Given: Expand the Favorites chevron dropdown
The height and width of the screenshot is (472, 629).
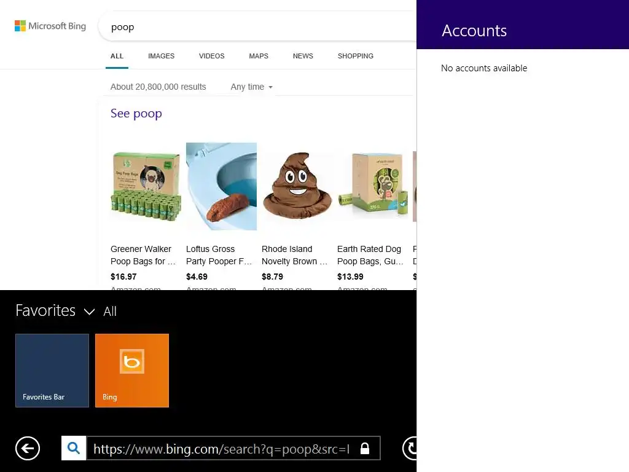Looking at the screenshot, I should 89,312.
